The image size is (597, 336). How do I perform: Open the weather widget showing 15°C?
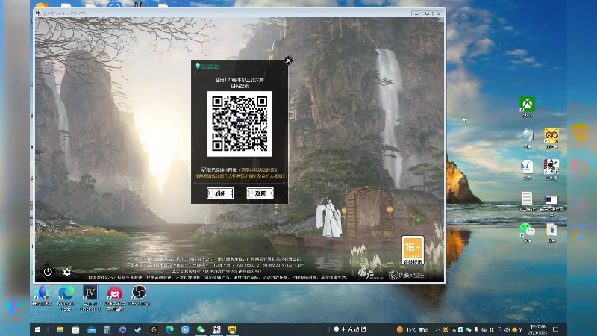point(412,329)
